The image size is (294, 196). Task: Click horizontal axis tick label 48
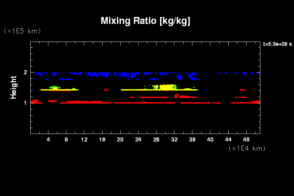[246, 139]
